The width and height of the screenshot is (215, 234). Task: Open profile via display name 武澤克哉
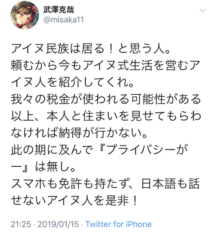click(x=59, y=10)
